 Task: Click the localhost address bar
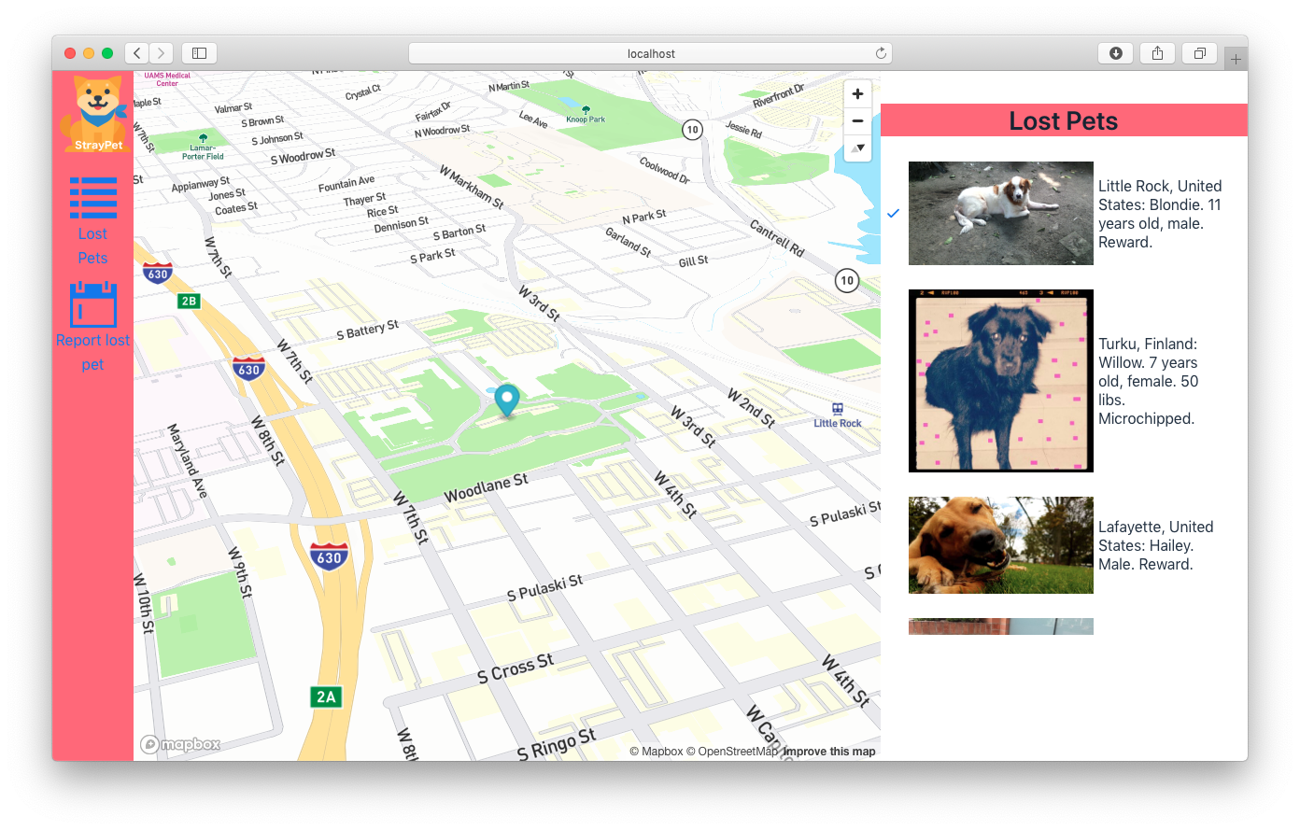650,53
